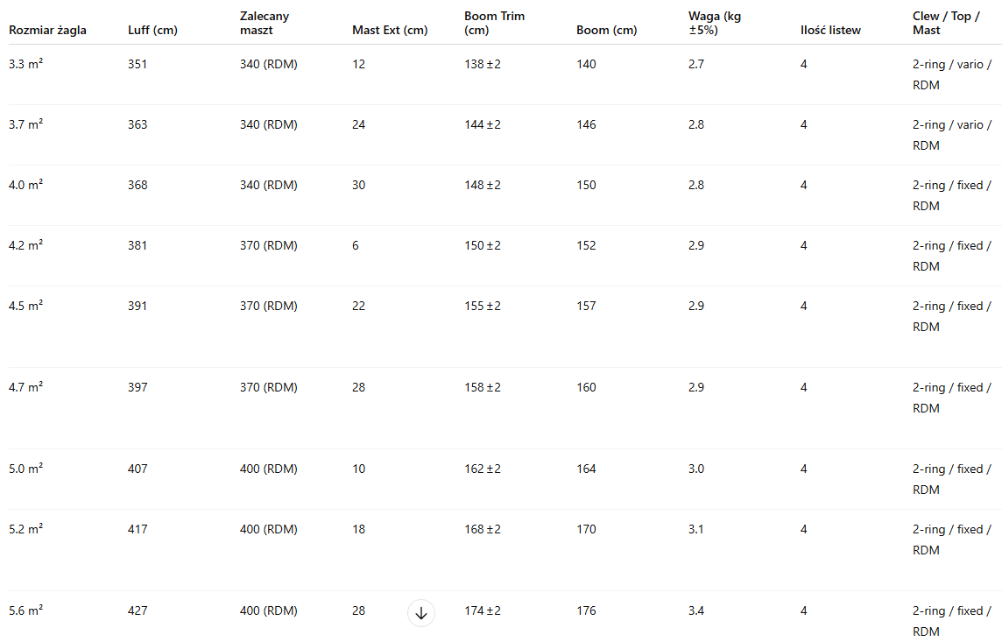Click the boom trim value 155 ±2
The image size is (1002, 642).
[x=483, y=307]
